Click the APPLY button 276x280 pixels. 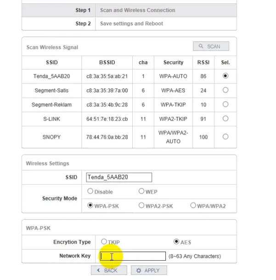[x=149, y=270]
